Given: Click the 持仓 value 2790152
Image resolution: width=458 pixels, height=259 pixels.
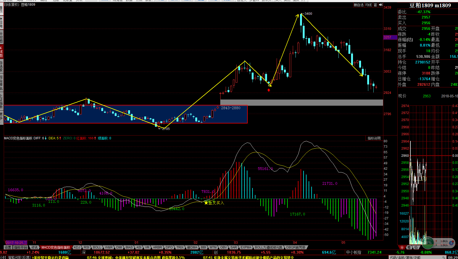Looking at the screenshot, I should 423,62.
